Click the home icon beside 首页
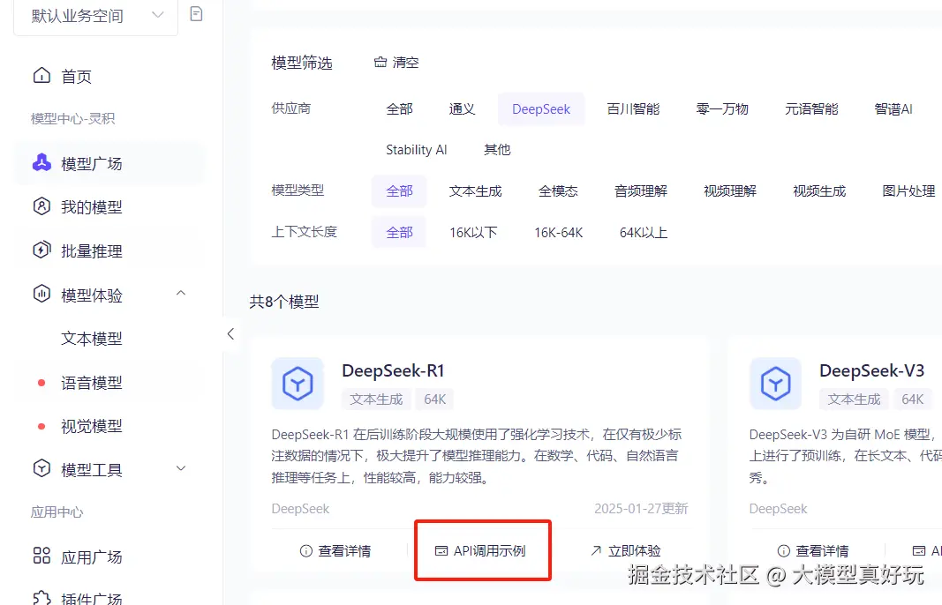 41,76
